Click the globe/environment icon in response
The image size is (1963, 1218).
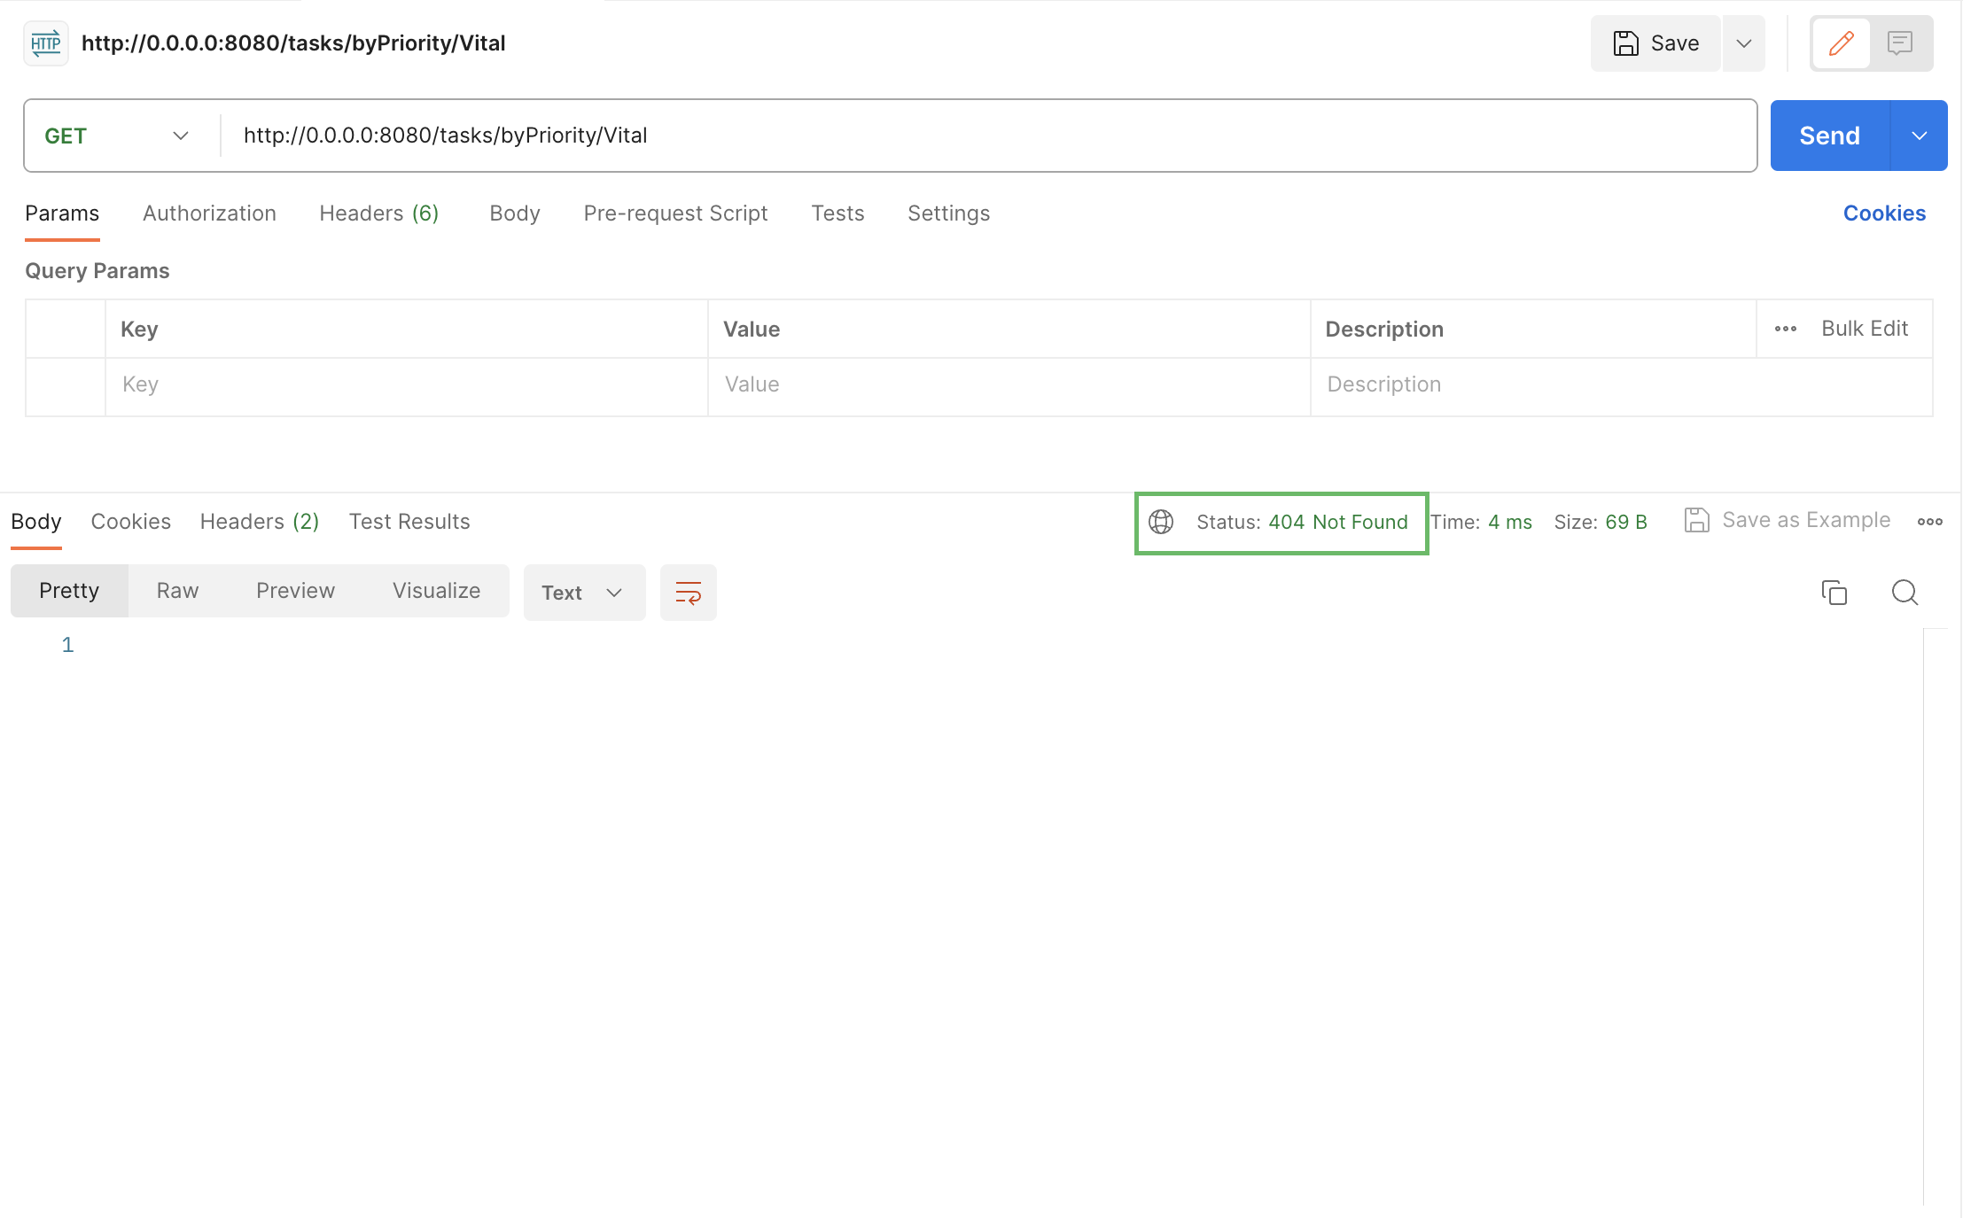1164,521
